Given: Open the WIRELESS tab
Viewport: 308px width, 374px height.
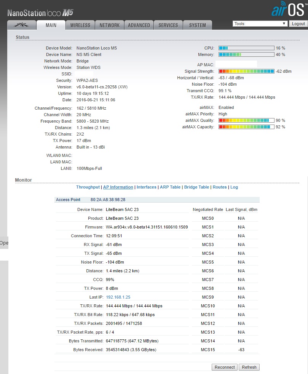Looking at the screenshot, I should pos(80,25).
